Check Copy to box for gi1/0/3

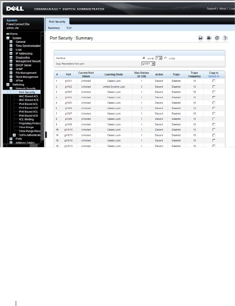214,92
